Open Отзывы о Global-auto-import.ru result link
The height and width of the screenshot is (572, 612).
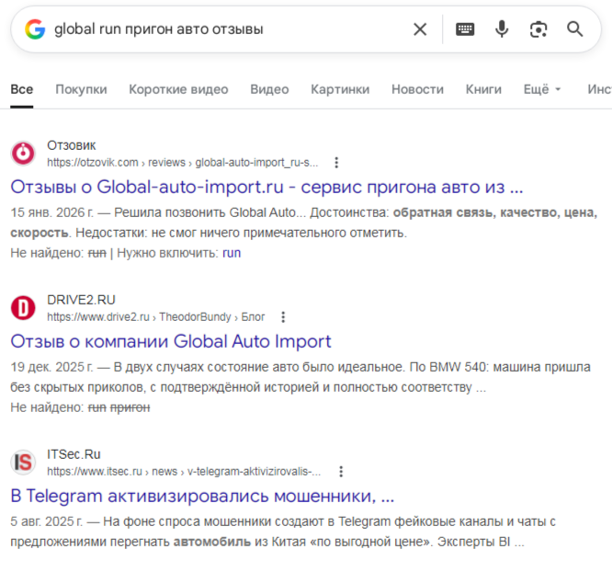[266, 187]
